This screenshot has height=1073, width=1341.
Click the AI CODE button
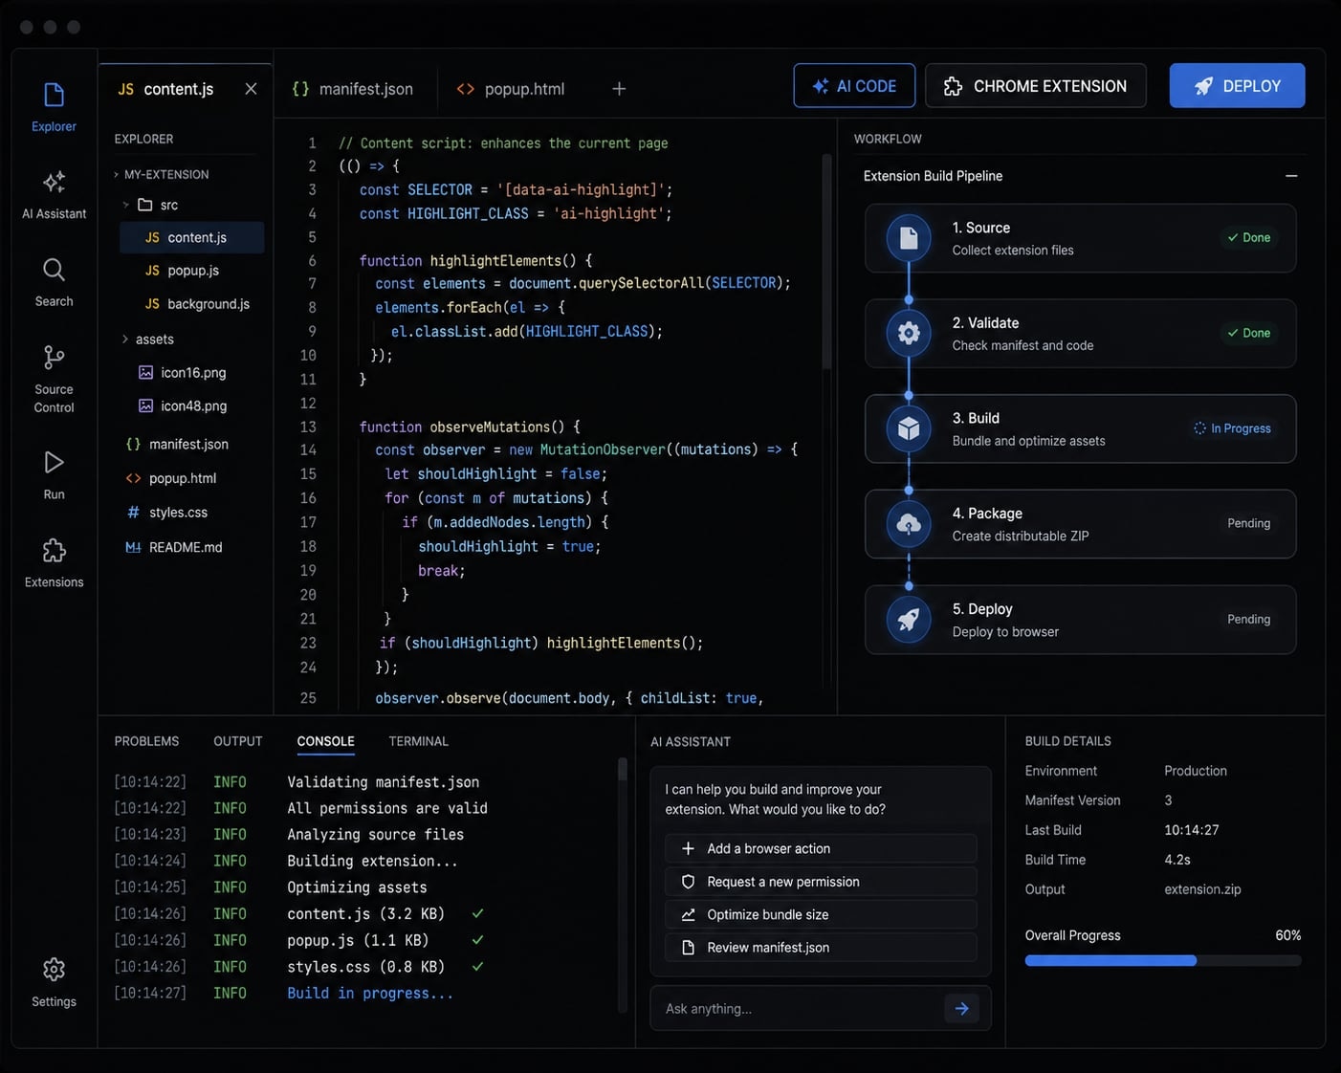pos(854,86)
